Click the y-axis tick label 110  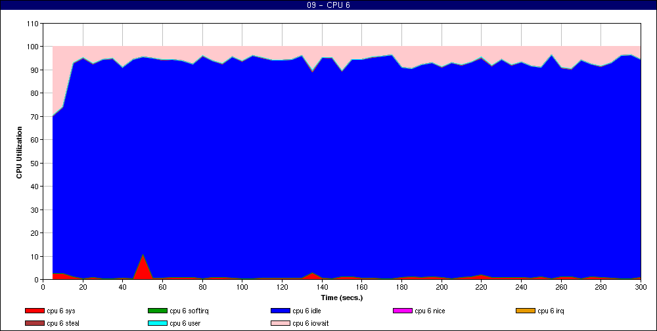pyautogui.click(x=32, y=24)
